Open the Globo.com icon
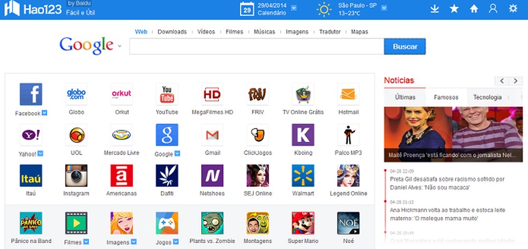528x249 pixels. tap(76, 94)
